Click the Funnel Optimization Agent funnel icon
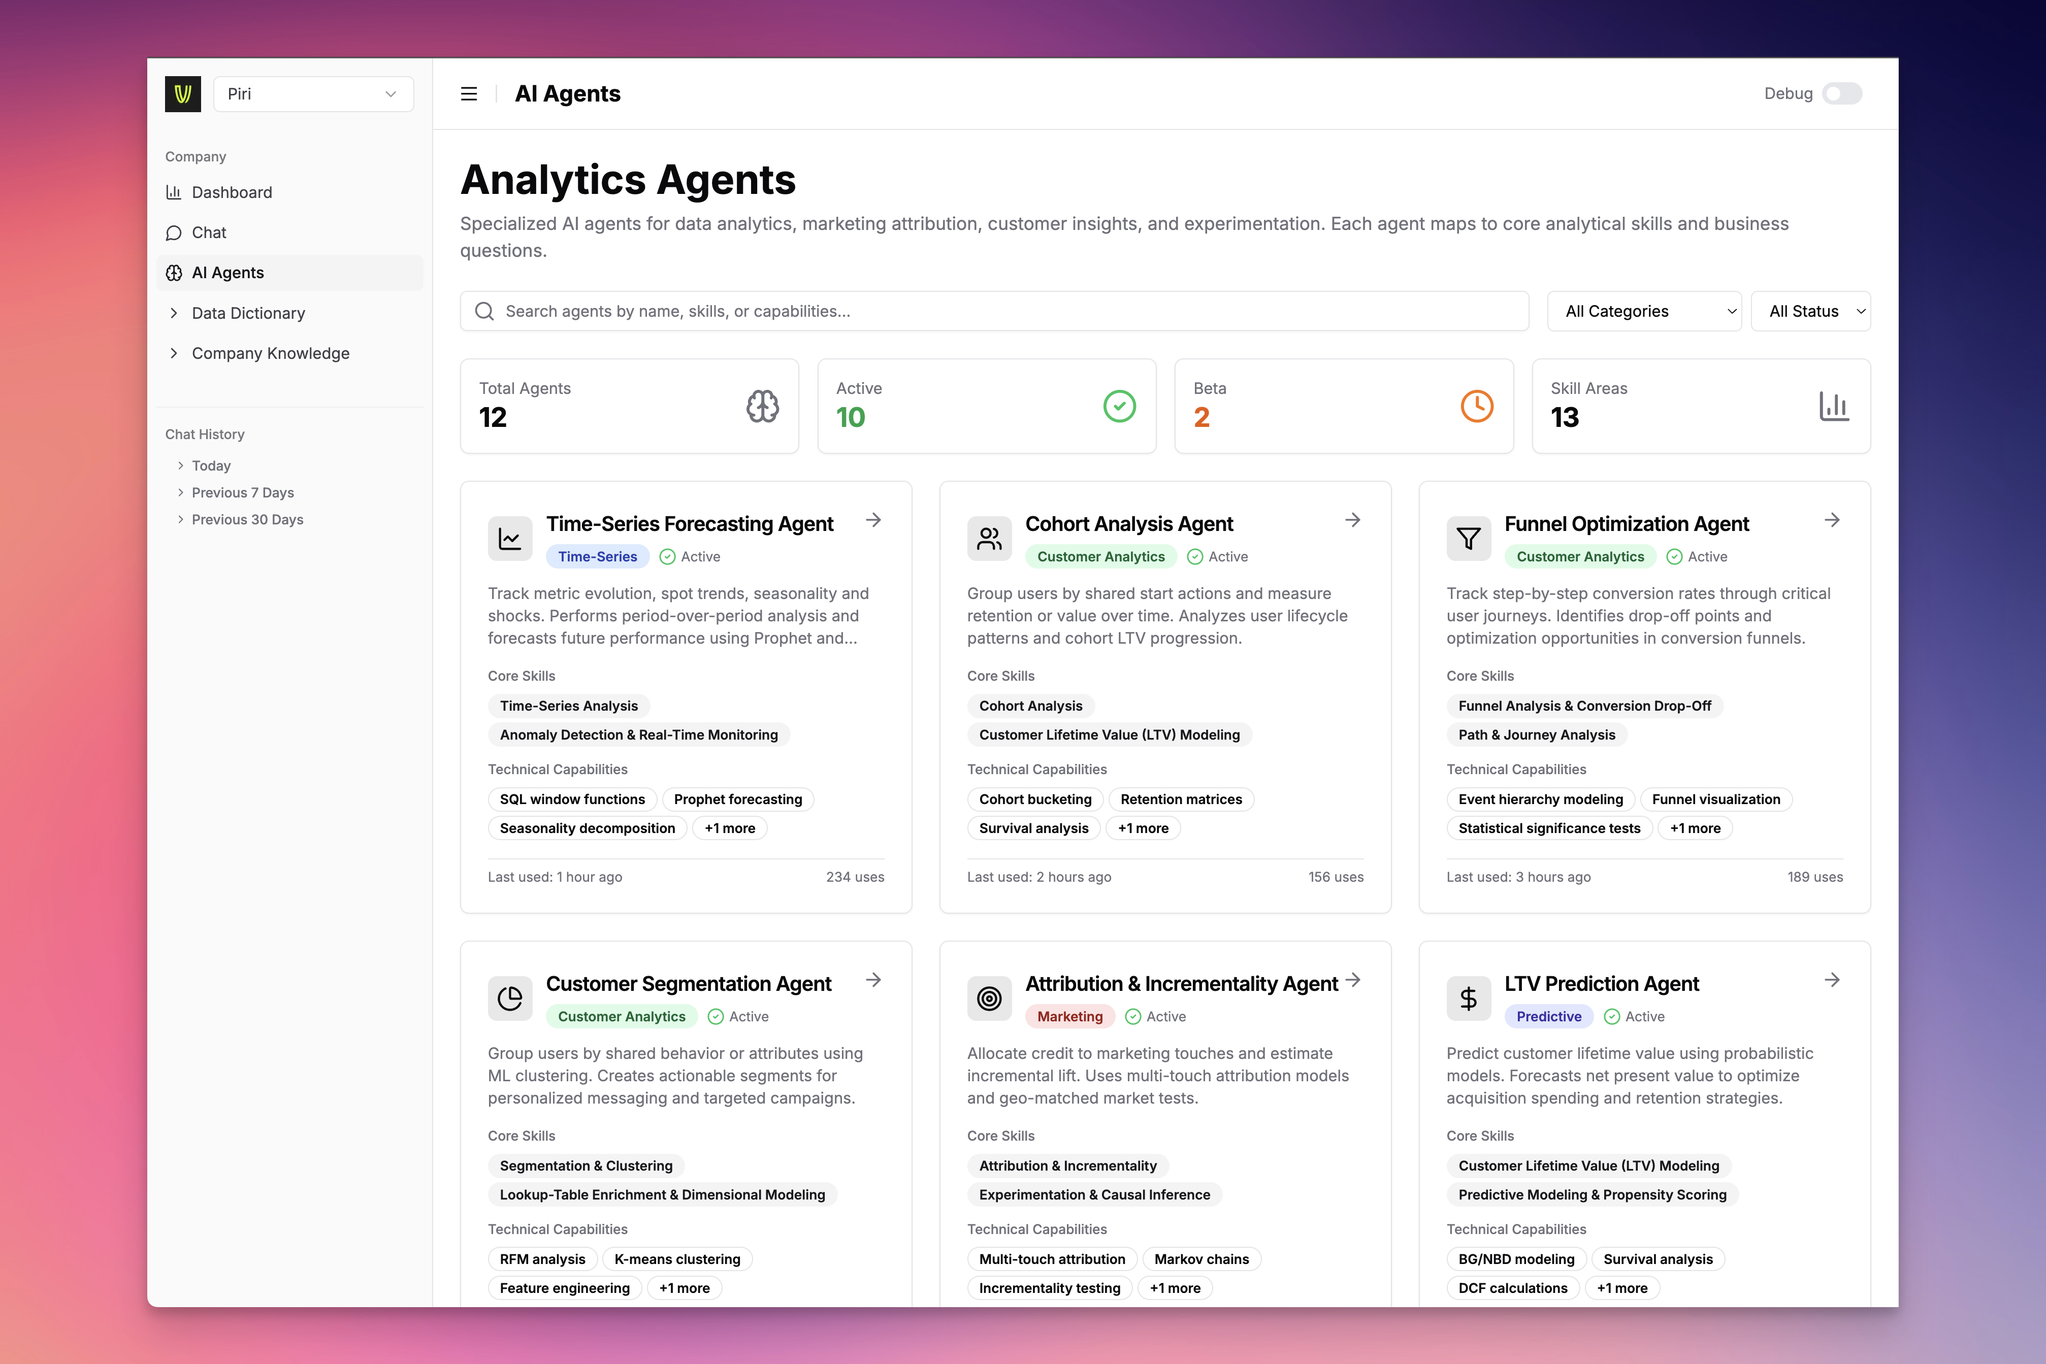 [1468, 539]
